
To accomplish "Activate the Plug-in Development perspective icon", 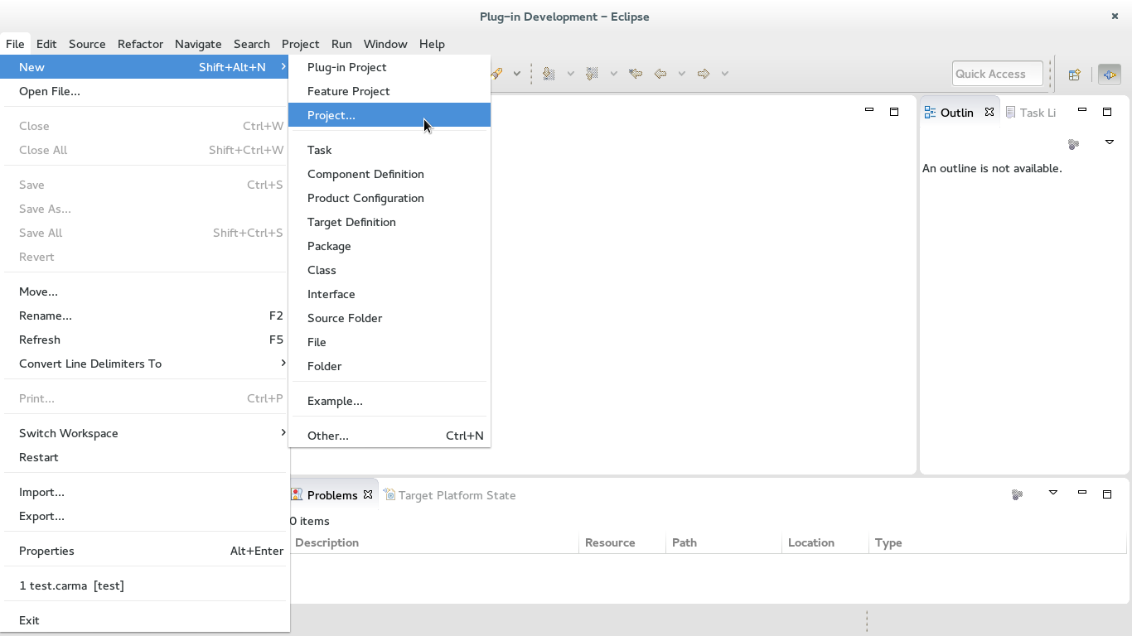I will [1109, 74].
